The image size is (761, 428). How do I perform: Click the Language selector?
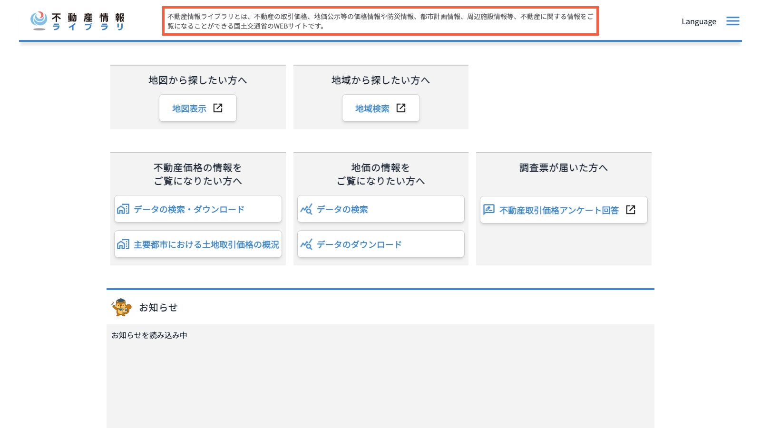pyautogui.click(x=699, y=21)
